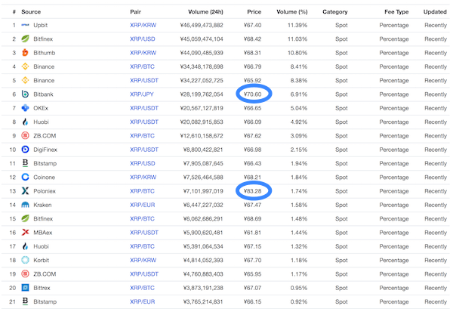Screen dimensions: 453x309
Task: Click the Upbit exchange logo icon
Action: [25, 25]
